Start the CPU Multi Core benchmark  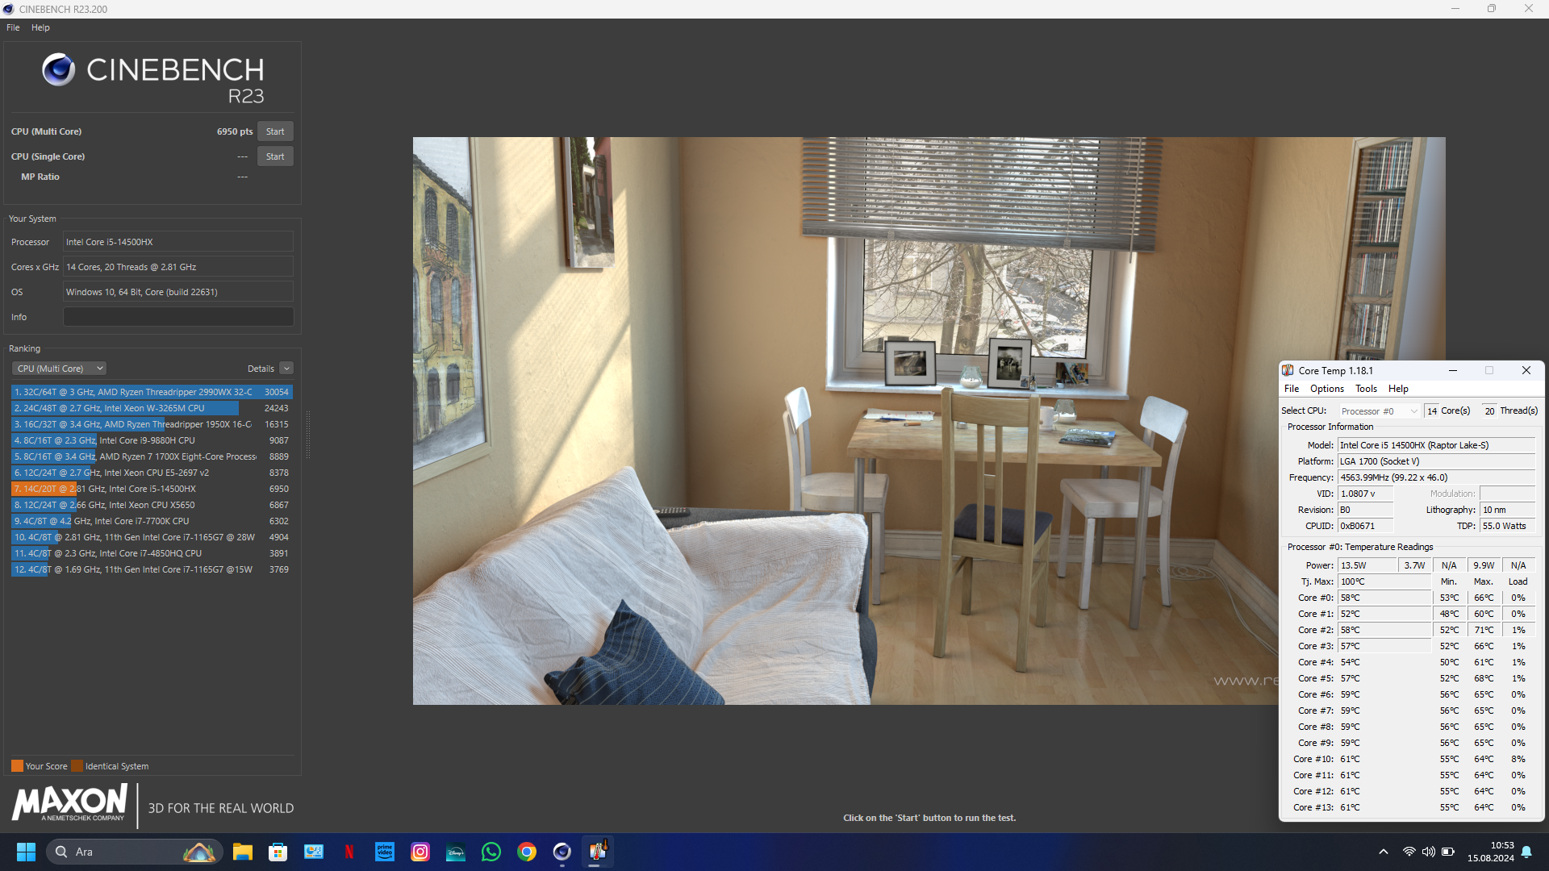pyautogui.click(x=275, y=131)
